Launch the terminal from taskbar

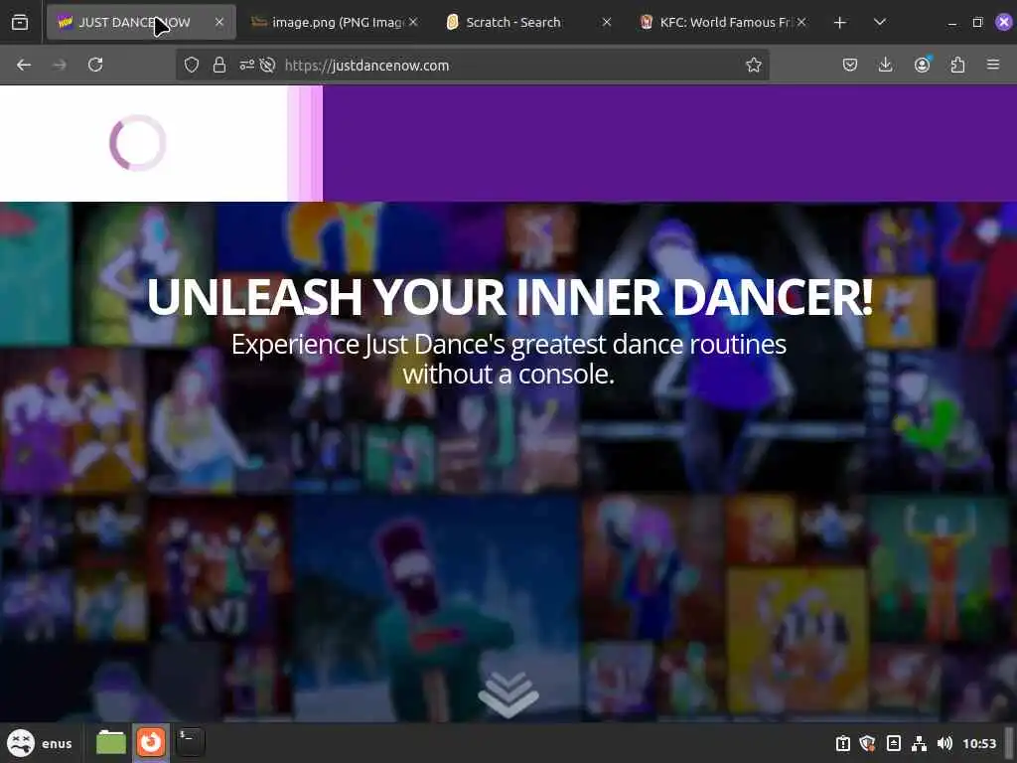190,742
